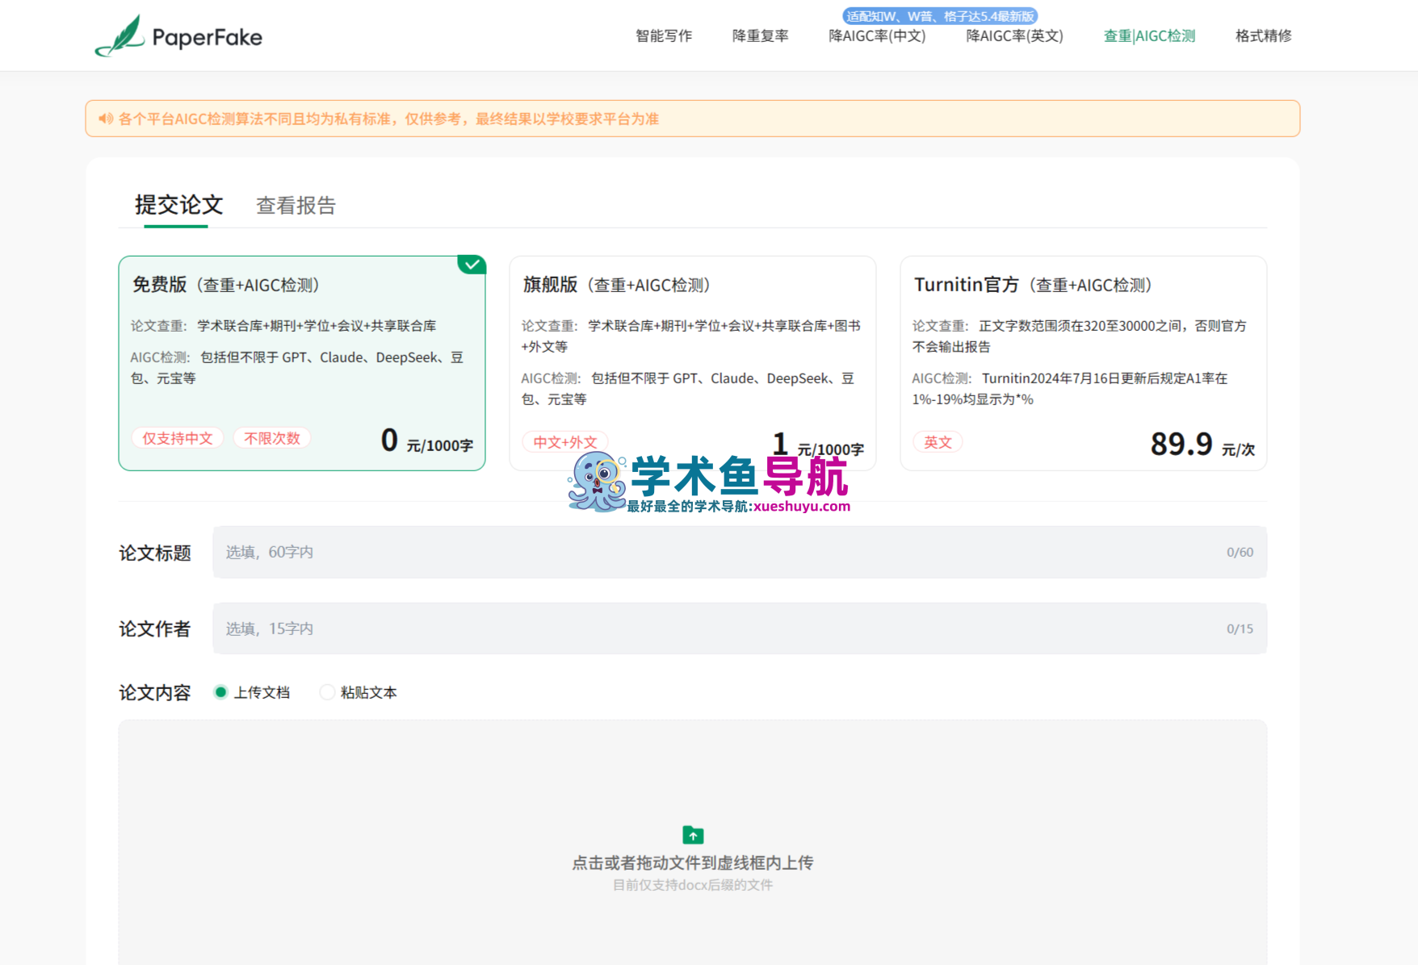Open the 查重|AIGC检测 page
Viewport: 1418px width, 965px height.
[x=1149, y=36]
